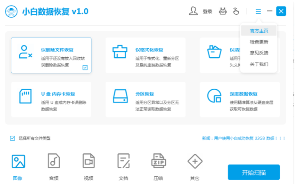The height and width of the screenshot is (193, 295).
Task: Collapse the hamburger menu in title bar
Action: click(x=258, y=12)
